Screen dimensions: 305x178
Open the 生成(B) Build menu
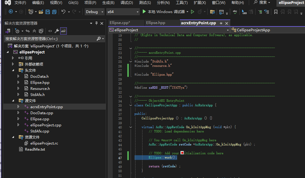pos(108,3)
